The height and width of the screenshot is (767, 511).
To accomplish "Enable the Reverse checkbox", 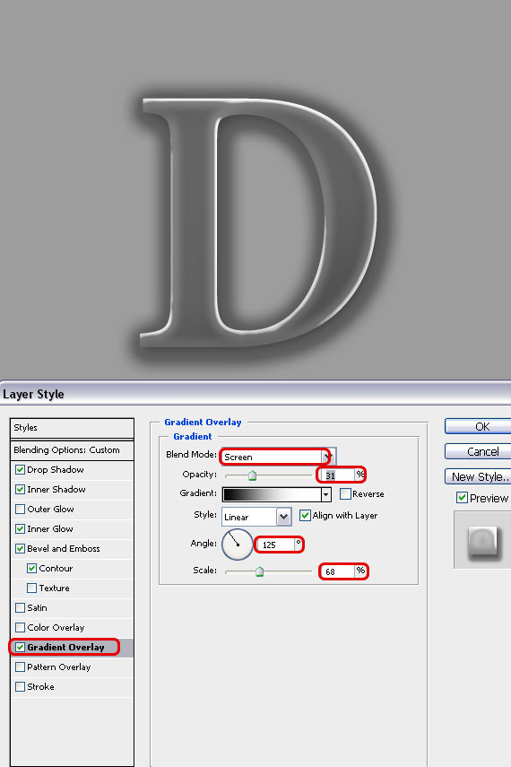I will click(345, 493).
